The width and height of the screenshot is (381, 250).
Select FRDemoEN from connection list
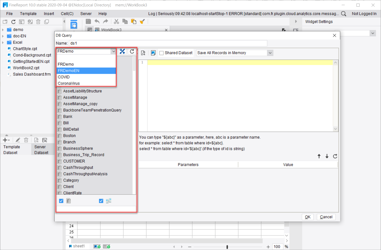point(86,71)
